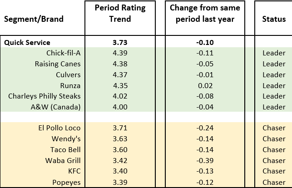The image size is (292, 188).
Task: Select the Status column header
Action: pos(274,20)
